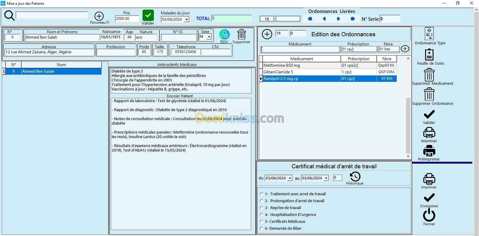The width and height of the screenshot is (479, 236).
Task: Click Imprimer printer icon above Enregistrer
Action: tap(429, 179)
